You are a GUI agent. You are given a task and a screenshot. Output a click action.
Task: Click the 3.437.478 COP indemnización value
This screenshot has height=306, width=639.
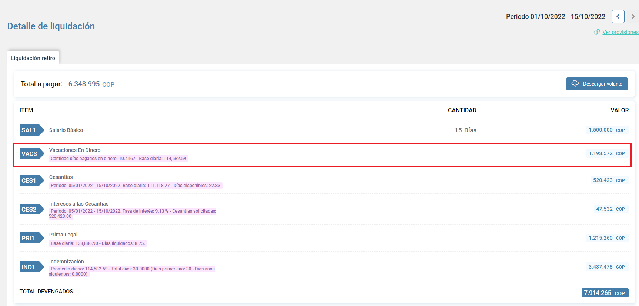[607, 267]
